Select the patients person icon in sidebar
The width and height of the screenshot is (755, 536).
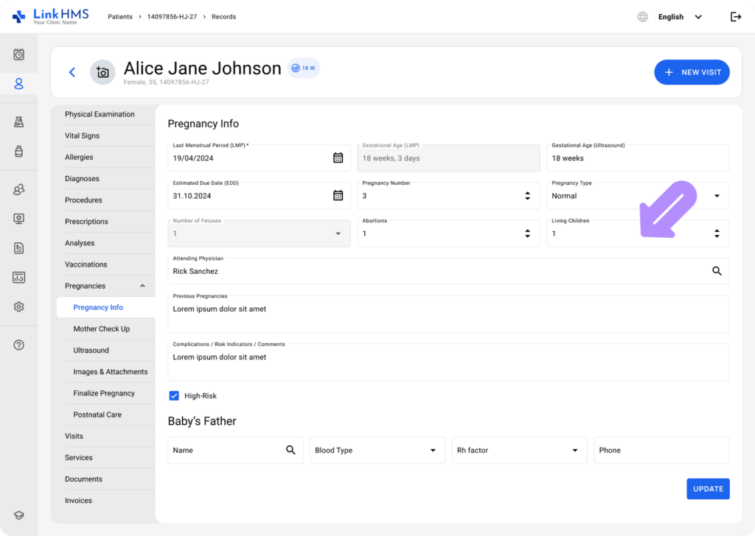click(x=18, y=84)
